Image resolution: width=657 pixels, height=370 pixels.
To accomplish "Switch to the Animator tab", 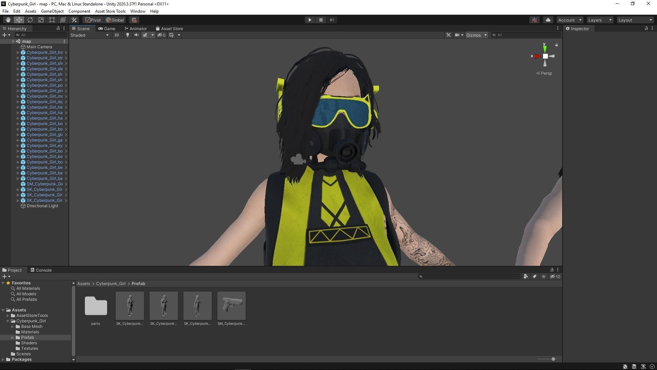I will [136, 28].
